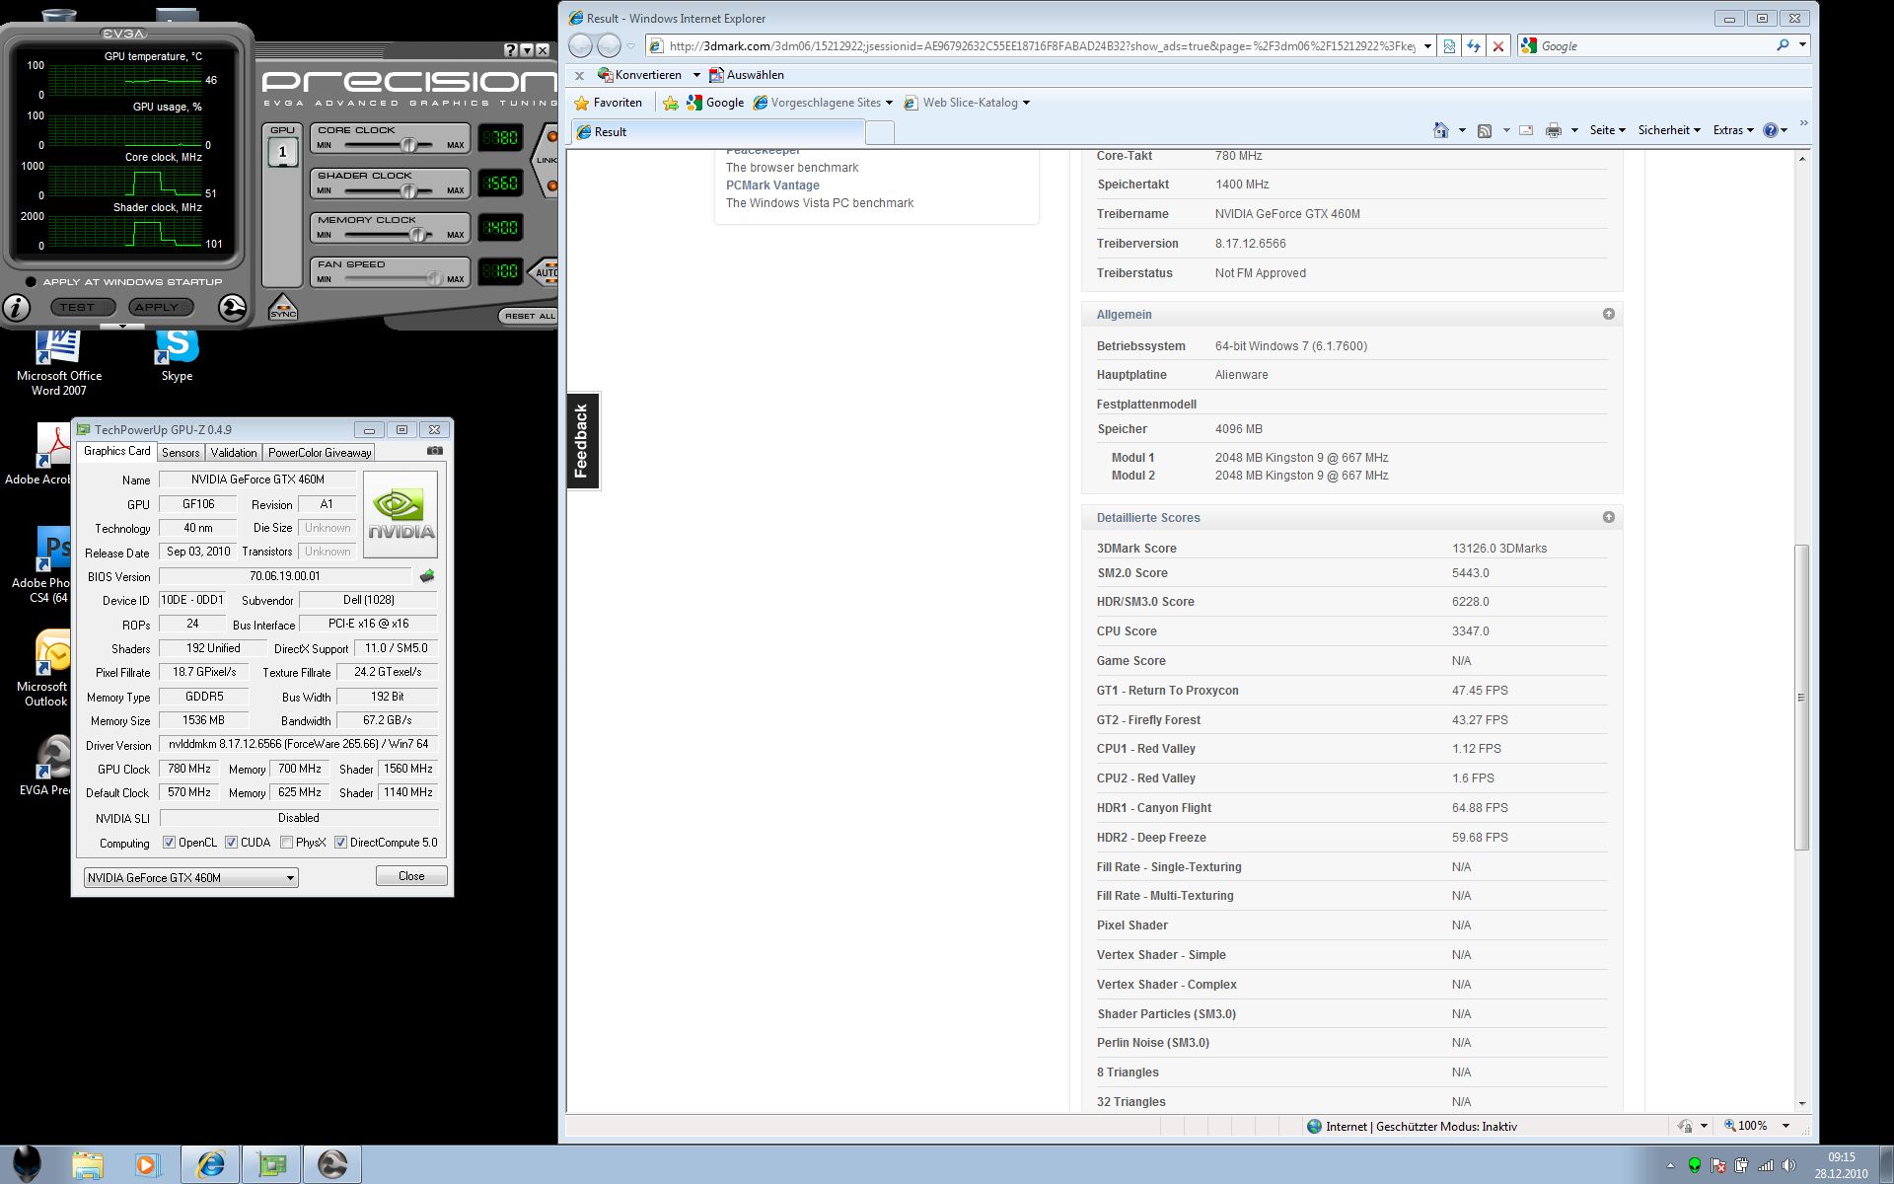This screenshot has height=1184, width=1894.
Task: Open Extras menu dropdown
Action: point(1733,130)
